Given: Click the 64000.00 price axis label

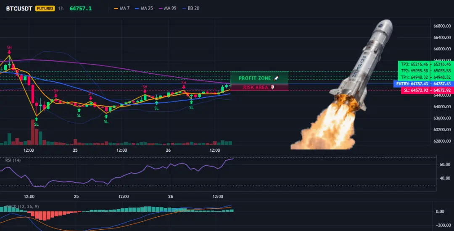Looking at the screenshot, I should click(x=442, y=106).
